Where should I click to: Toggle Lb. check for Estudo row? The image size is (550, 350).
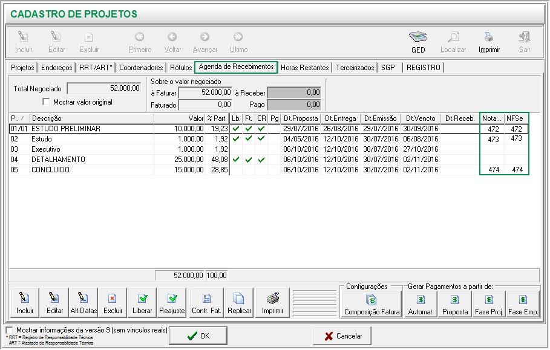point(236,139)
